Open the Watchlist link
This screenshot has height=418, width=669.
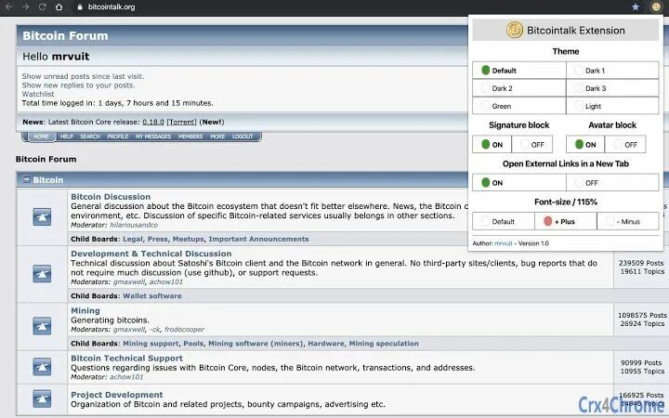38,94
